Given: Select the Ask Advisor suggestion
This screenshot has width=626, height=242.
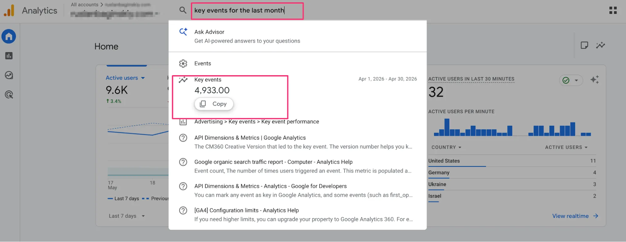Looking at the screenshot, I should (297, 36).
